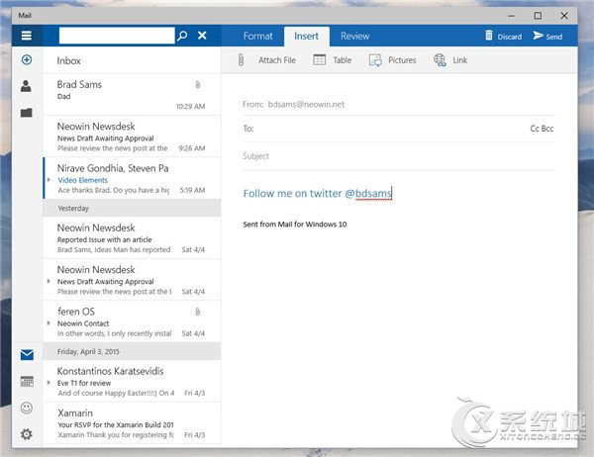Open Nirave Gondhia Video Elements email

tap(132, 178)
